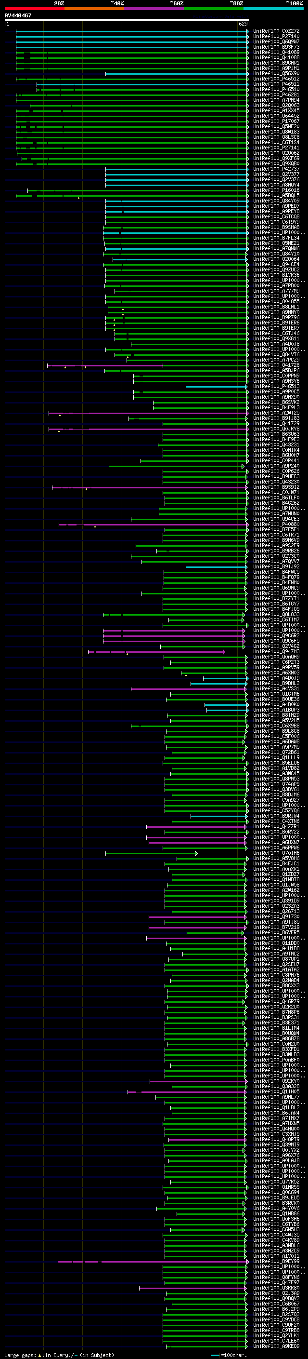
Task: Click the UniRef100_Q947M3 label
Action: click(276, 652)
